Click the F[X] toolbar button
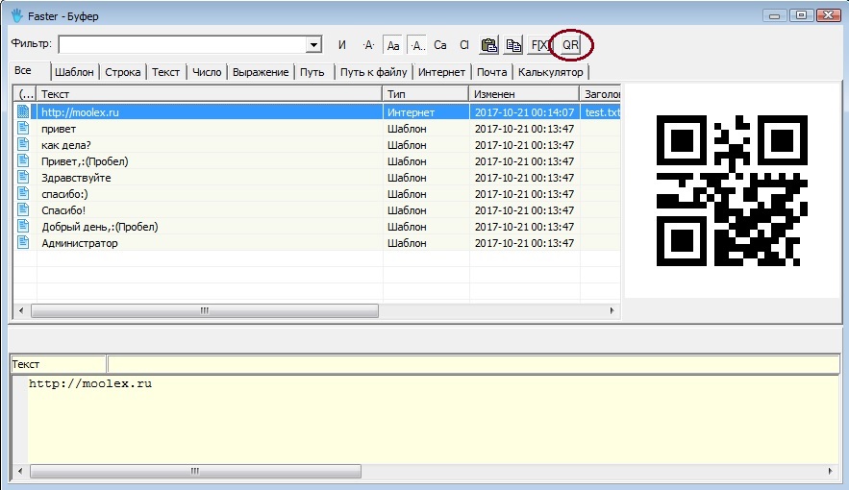This screenshot has width=849, height=490. [539, 45]
